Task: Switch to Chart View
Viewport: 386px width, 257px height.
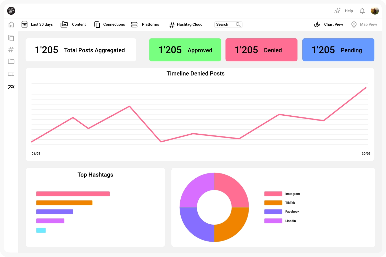Action: tap(329, 24)
